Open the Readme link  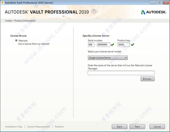[59, 127]
